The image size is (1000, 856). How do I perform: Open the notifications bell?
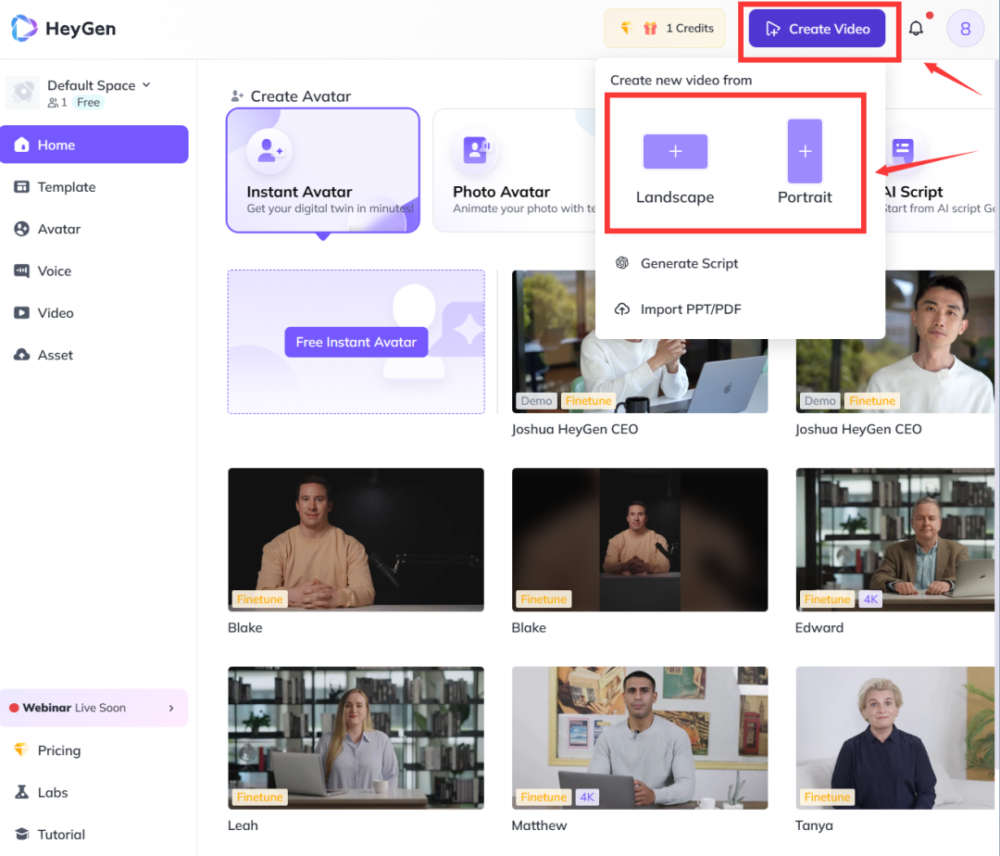point(916,28)
